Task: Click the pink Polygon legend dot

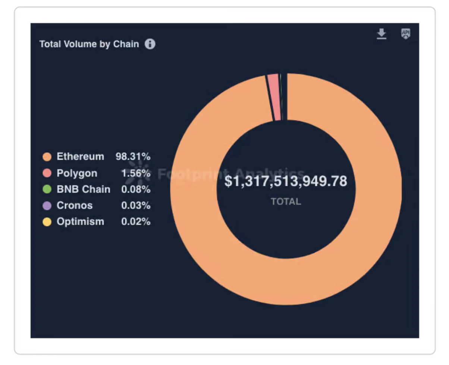Action: click(47, 174)
